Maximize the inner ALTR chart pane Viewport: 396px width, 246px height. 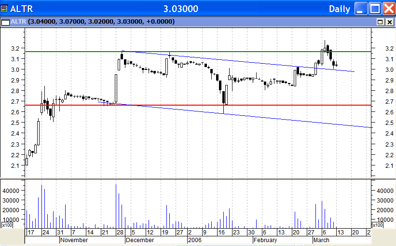point(380,22)
